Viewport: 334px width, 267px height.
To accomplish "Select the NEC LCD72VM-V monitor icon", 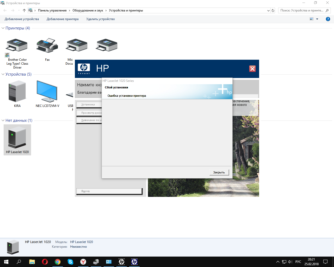I will tap(47, 91).
